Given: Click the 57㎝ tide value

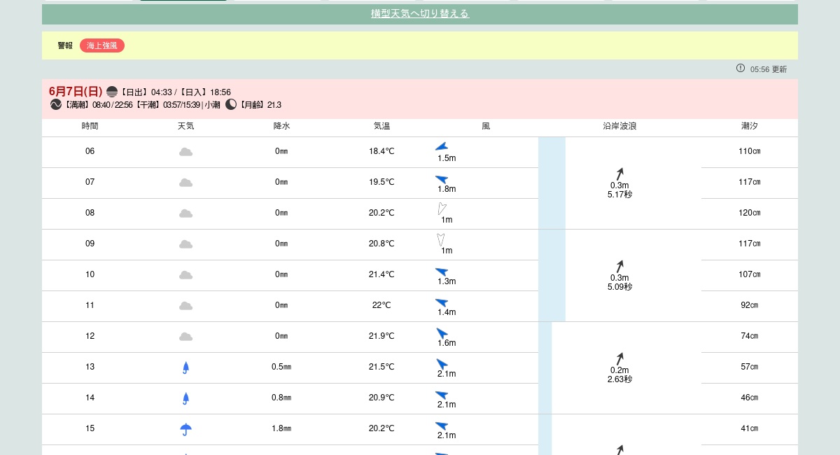Looking at the screenshot, I should [750, 367].
